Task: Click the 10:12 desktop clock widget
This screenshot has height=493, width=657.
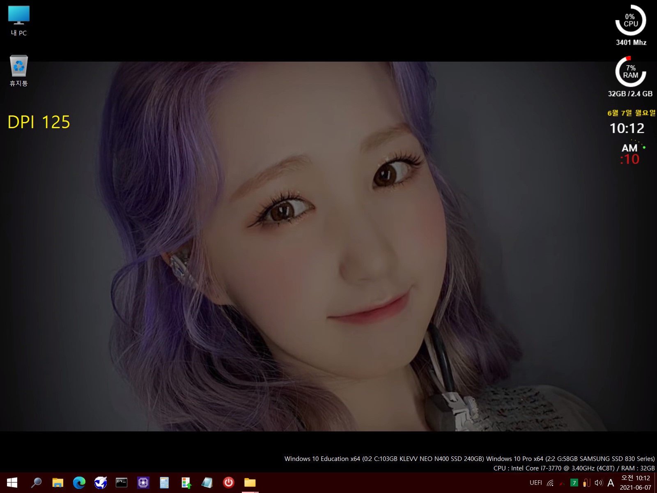Action: pyautogui.click(x=627, y=128)
